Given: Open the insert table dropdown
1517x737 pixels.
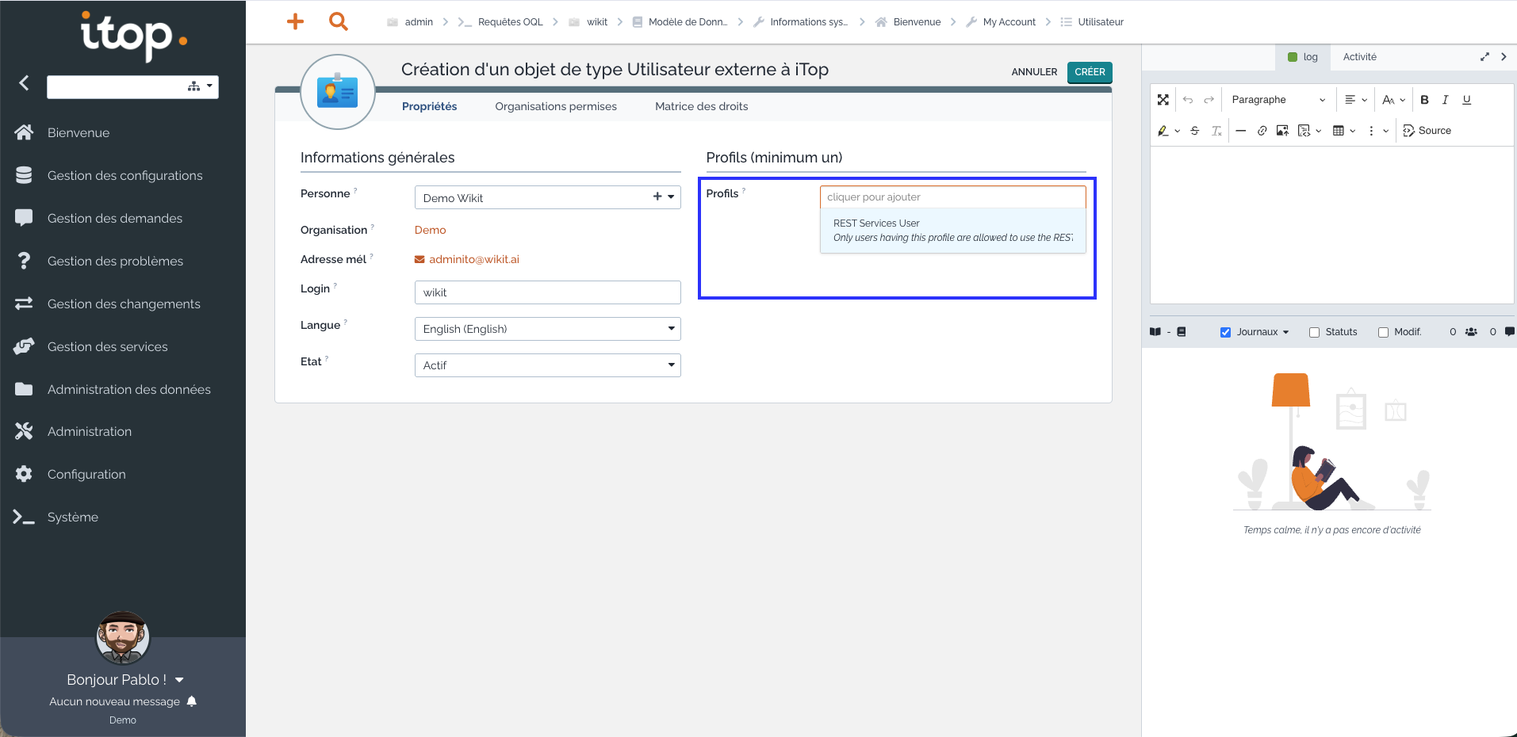Looking at the screenshot, I should coord(1343,131).
